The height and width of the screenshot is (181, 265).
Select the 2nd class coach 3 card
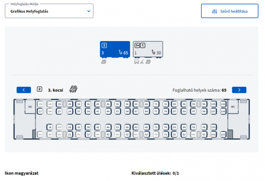115,50
